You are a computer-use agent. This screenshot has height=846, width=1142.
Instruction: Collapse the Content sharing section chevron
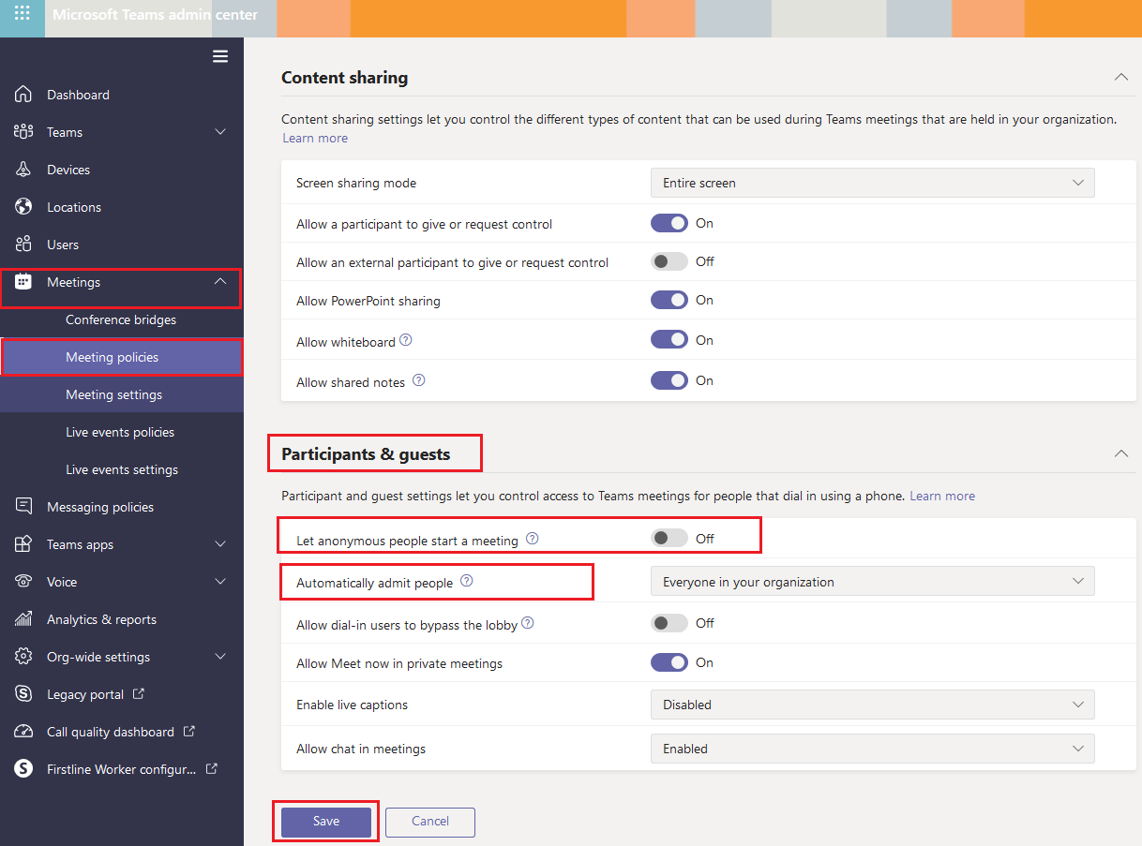(x=1120, y=77)
